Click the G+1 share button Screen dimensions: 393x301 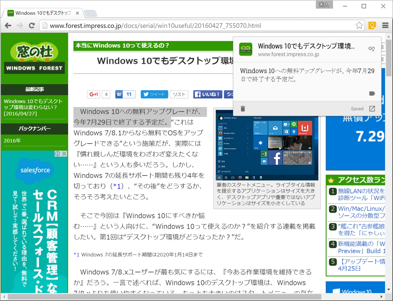click(93, 94)
